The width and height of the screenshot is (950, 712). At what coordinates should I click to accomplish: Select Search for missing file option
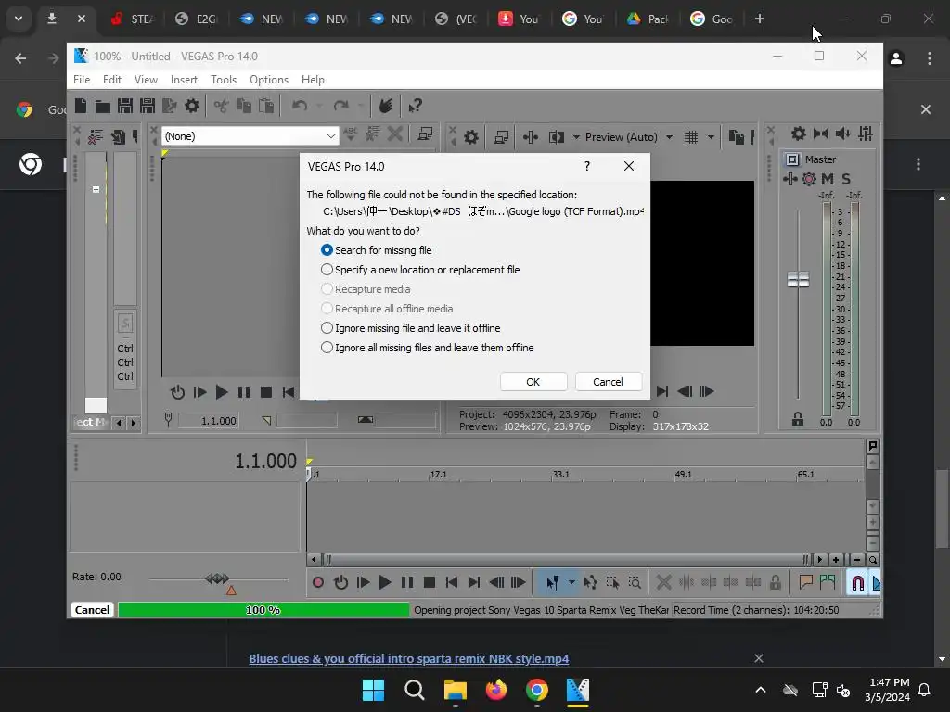tap(377, 250)
